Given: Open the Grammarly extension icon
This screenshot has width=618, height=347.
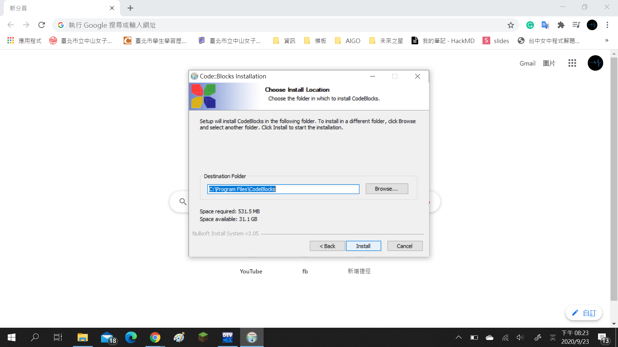Looking at the screenshot, I should pyautogui.click(x=530, y=25).
